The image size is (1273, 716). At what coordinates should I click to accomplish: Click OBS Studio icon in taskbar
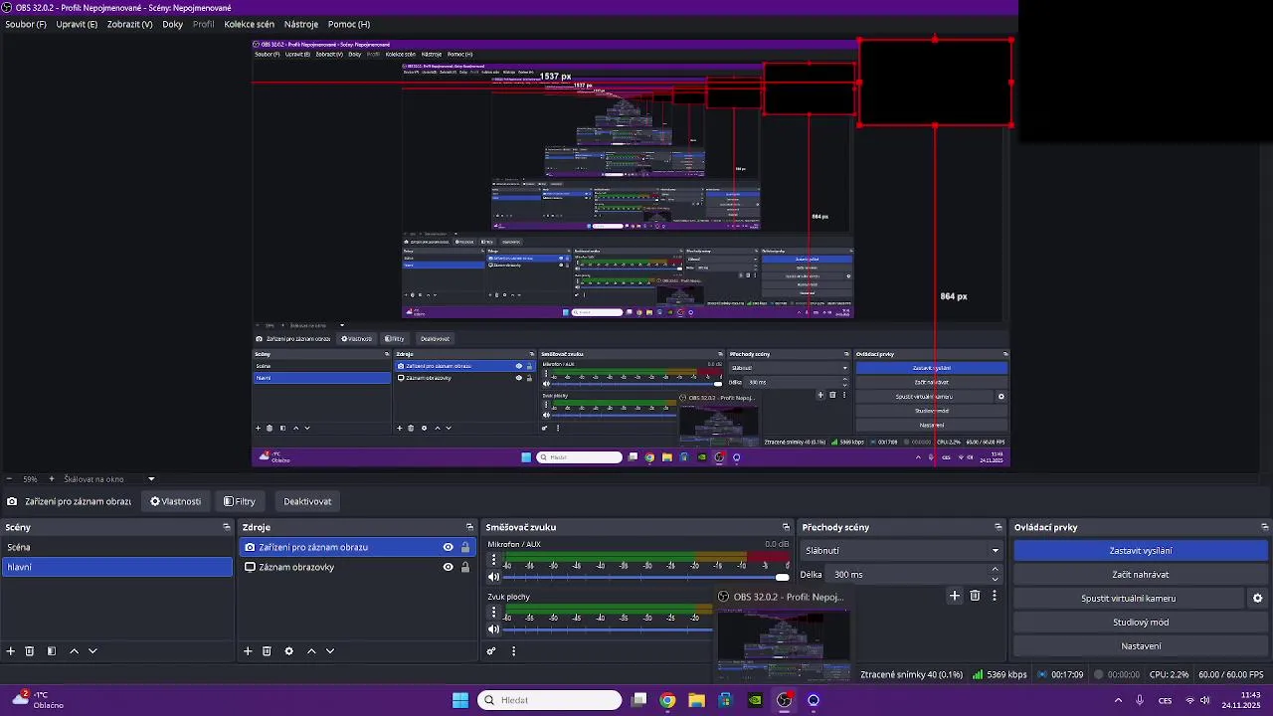[784, 700]
